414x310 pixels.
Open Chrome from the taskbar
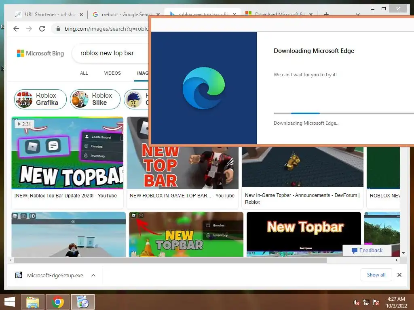(x=58, y=302)
